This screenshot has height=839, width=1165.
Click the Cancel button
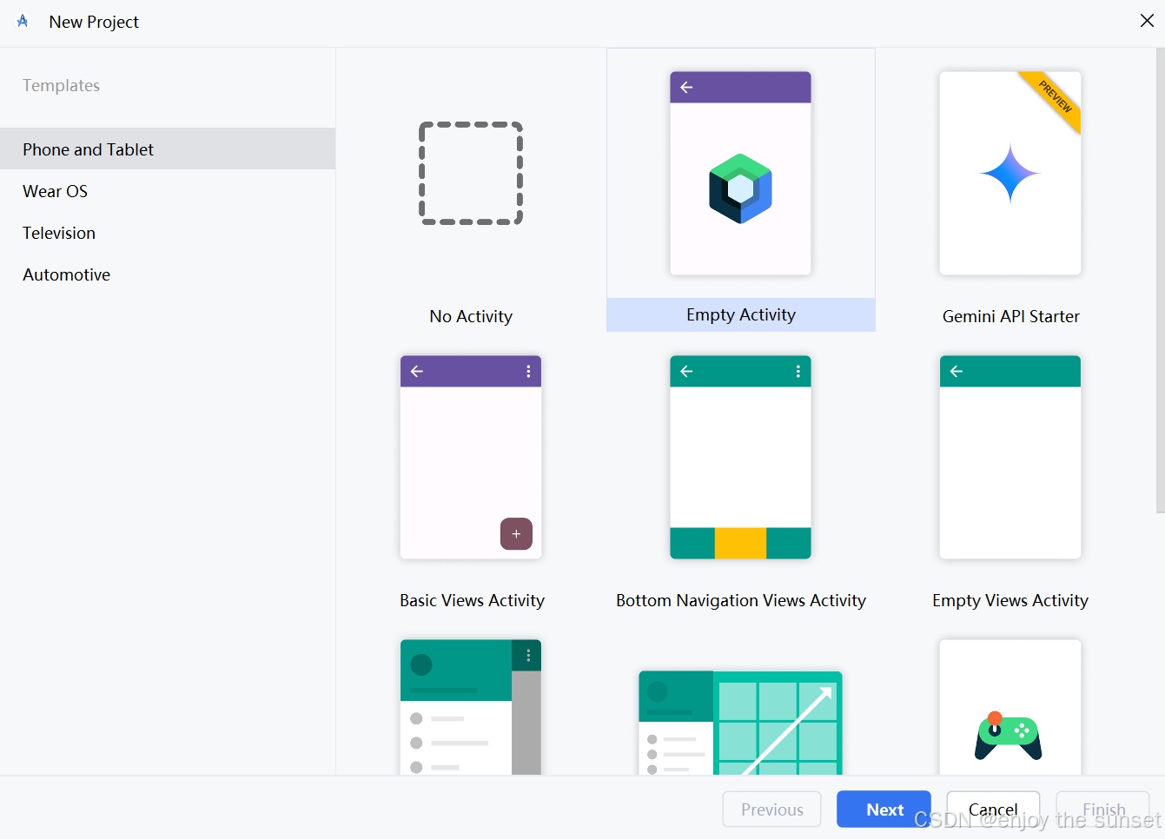[x=993, y=809]
